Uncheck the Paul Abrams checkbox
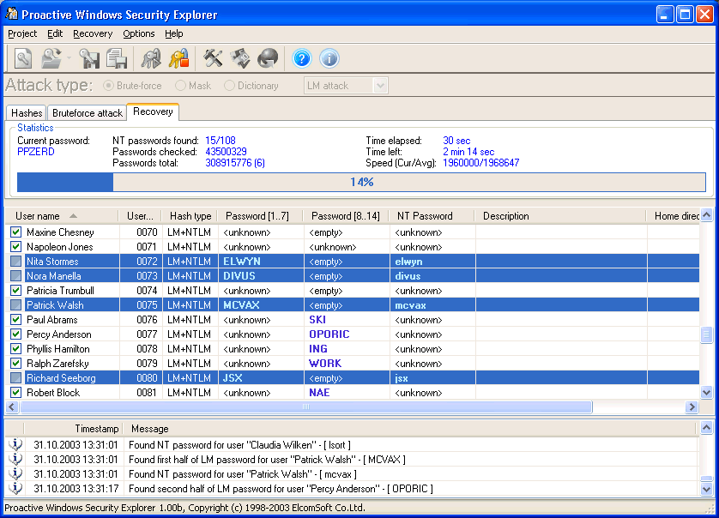The width and height of the screenshot is (719, 518). click(16, 320)
